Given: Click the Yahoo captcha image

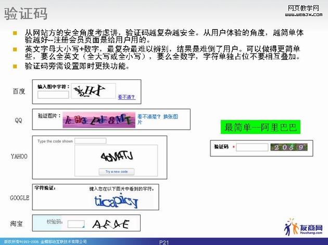Looking at the screenshot, I should coord(117,156).
